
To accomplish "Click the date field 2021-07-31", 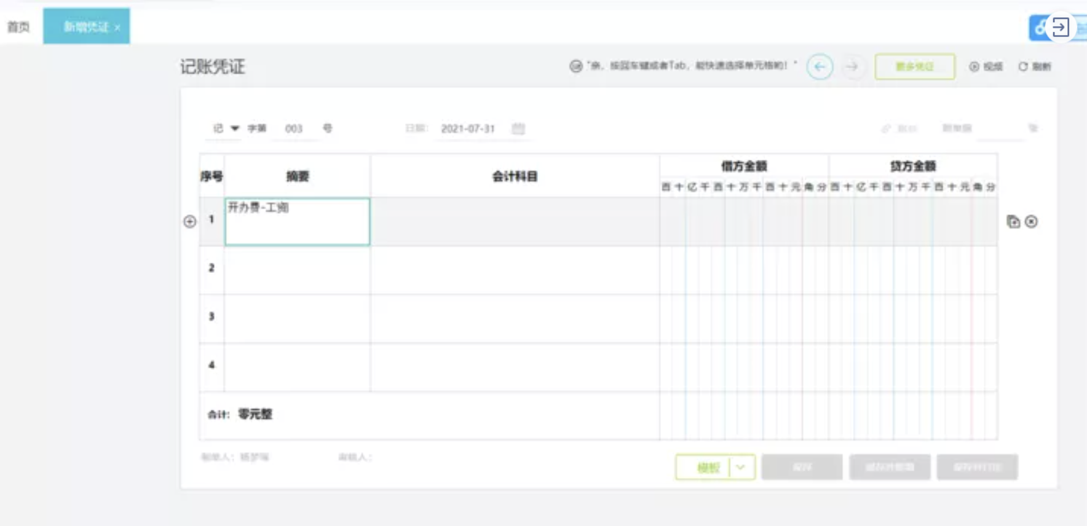I will tap(468, 128).
